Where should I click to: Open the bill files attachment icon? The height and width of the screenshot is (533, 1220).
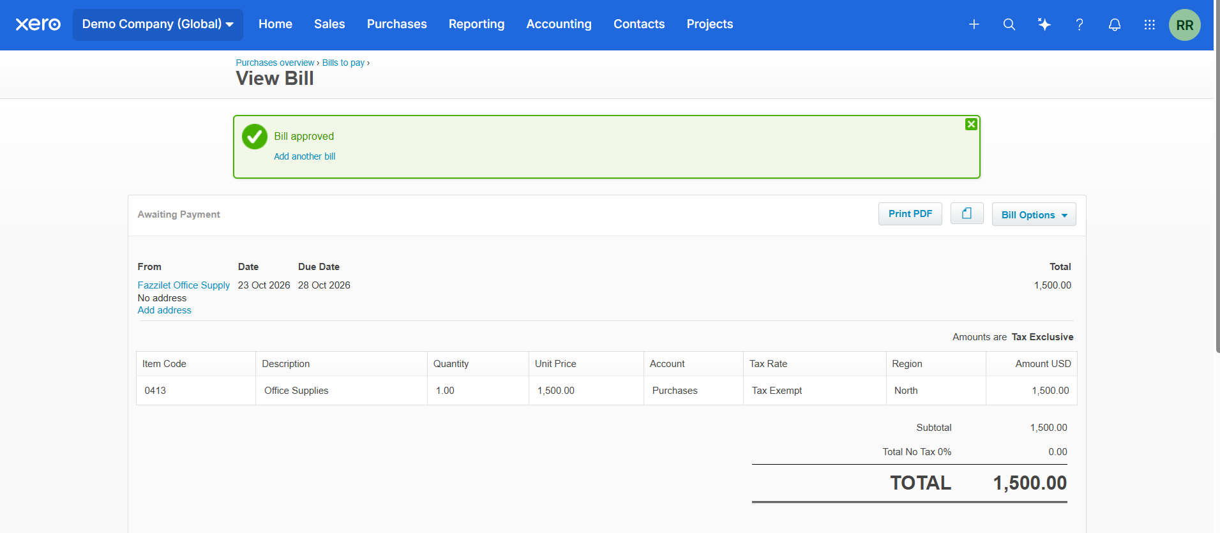coord(967,213)
